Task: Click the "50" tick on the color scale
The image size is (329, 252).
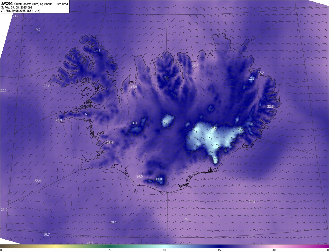Action: (327, 250)
